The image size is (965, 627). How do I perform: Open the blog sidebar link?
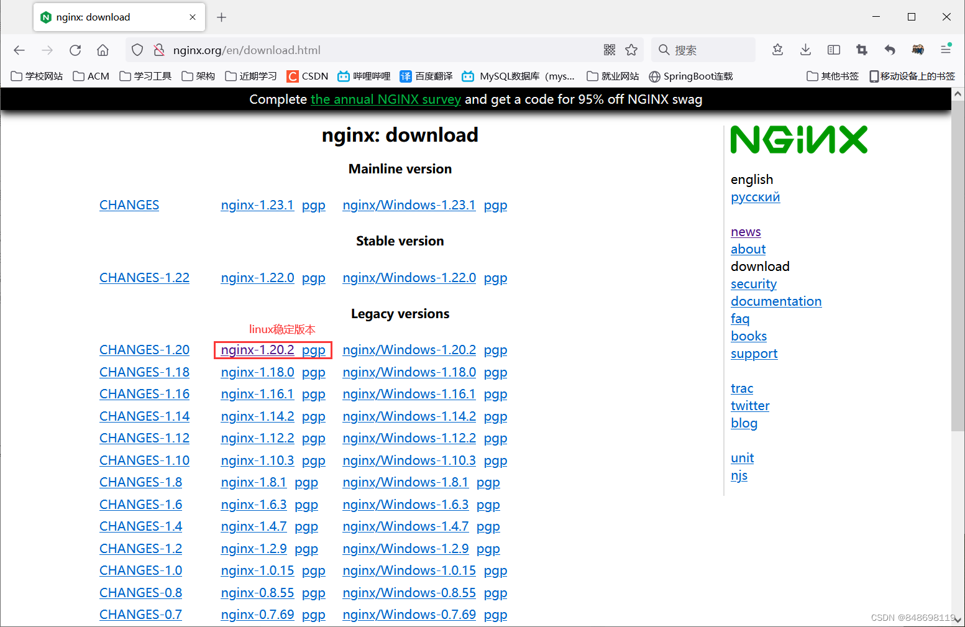pos(744,423)
